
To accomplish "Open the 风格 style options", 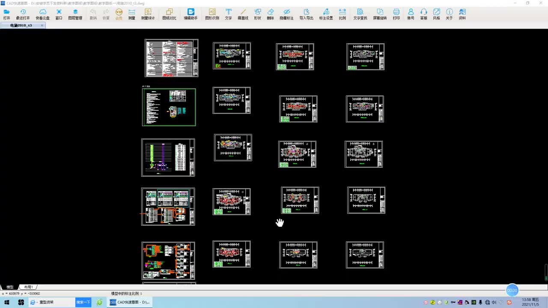I will click(436, 14).
